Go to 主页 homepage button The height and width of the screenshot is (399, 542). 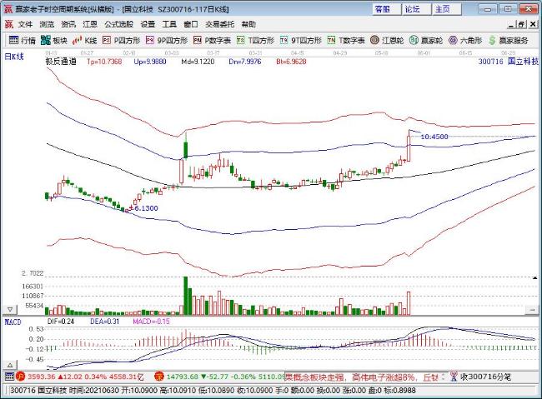point(442,9)
